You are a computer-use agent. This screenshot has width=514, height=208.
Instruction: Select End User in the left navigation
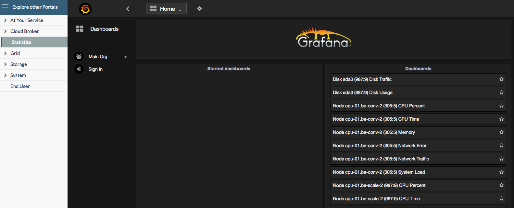coord(20,86)
